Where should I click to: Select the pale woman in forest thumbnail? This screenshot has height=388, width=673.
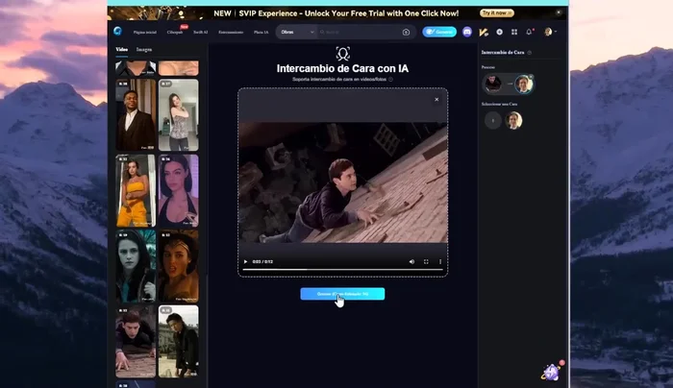click(136, 266)
